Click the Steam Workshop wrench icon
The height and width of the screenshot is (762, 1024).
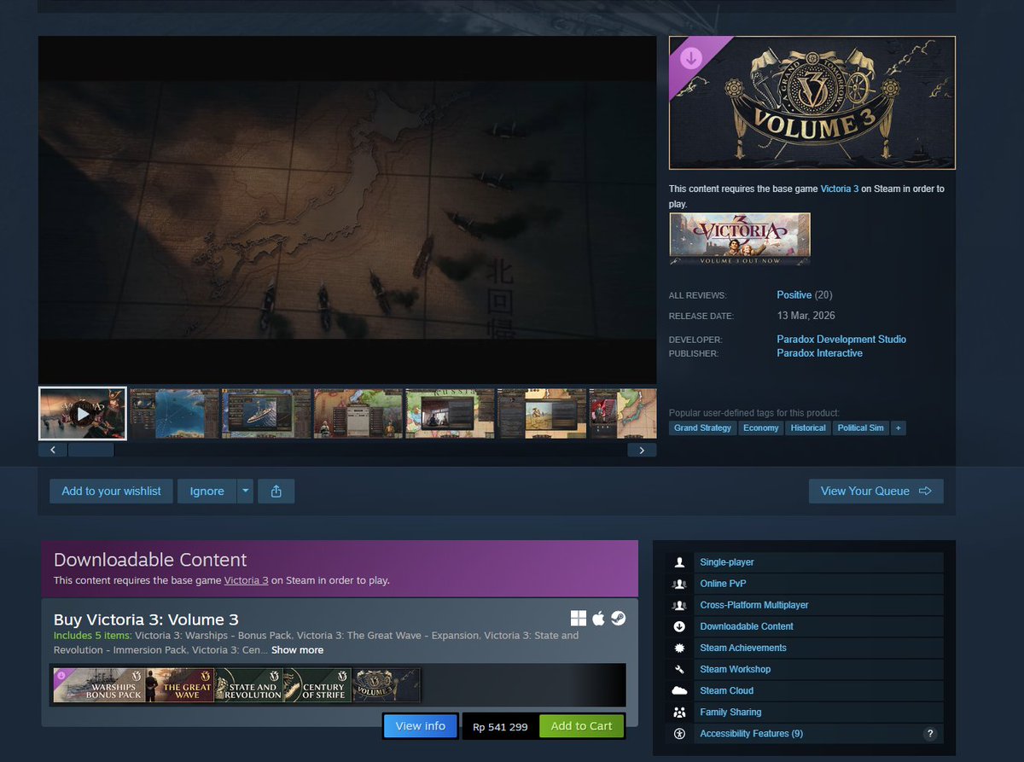pos(679,669)
